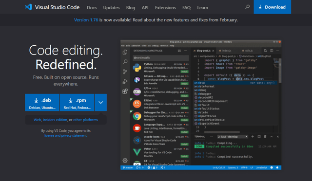
Task: Open Extensions panel more actions ellipsis
Action: tap(185, 51)
